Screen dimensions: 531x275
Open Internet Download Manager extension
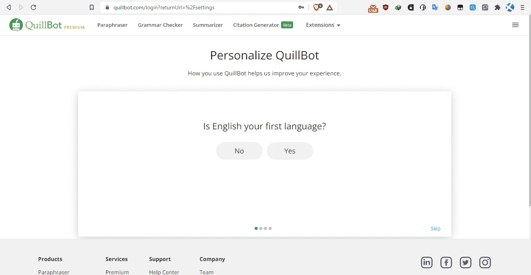398,7
